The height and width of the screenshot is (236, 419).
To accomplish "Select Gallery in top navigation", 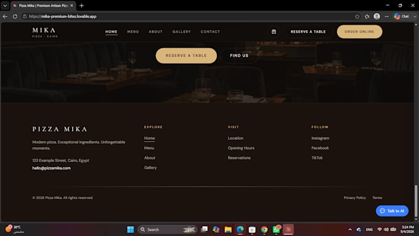I will coord(181,31).
